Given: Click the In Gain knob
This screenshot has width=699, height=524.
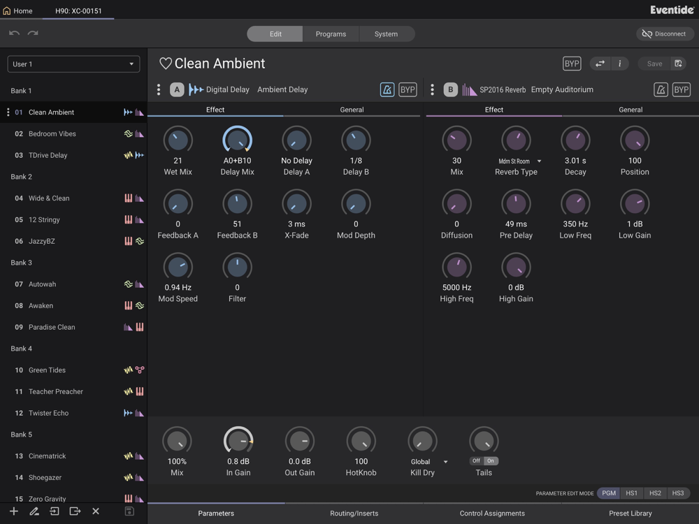Looking at the screenshot, I should tap(238, 441).
